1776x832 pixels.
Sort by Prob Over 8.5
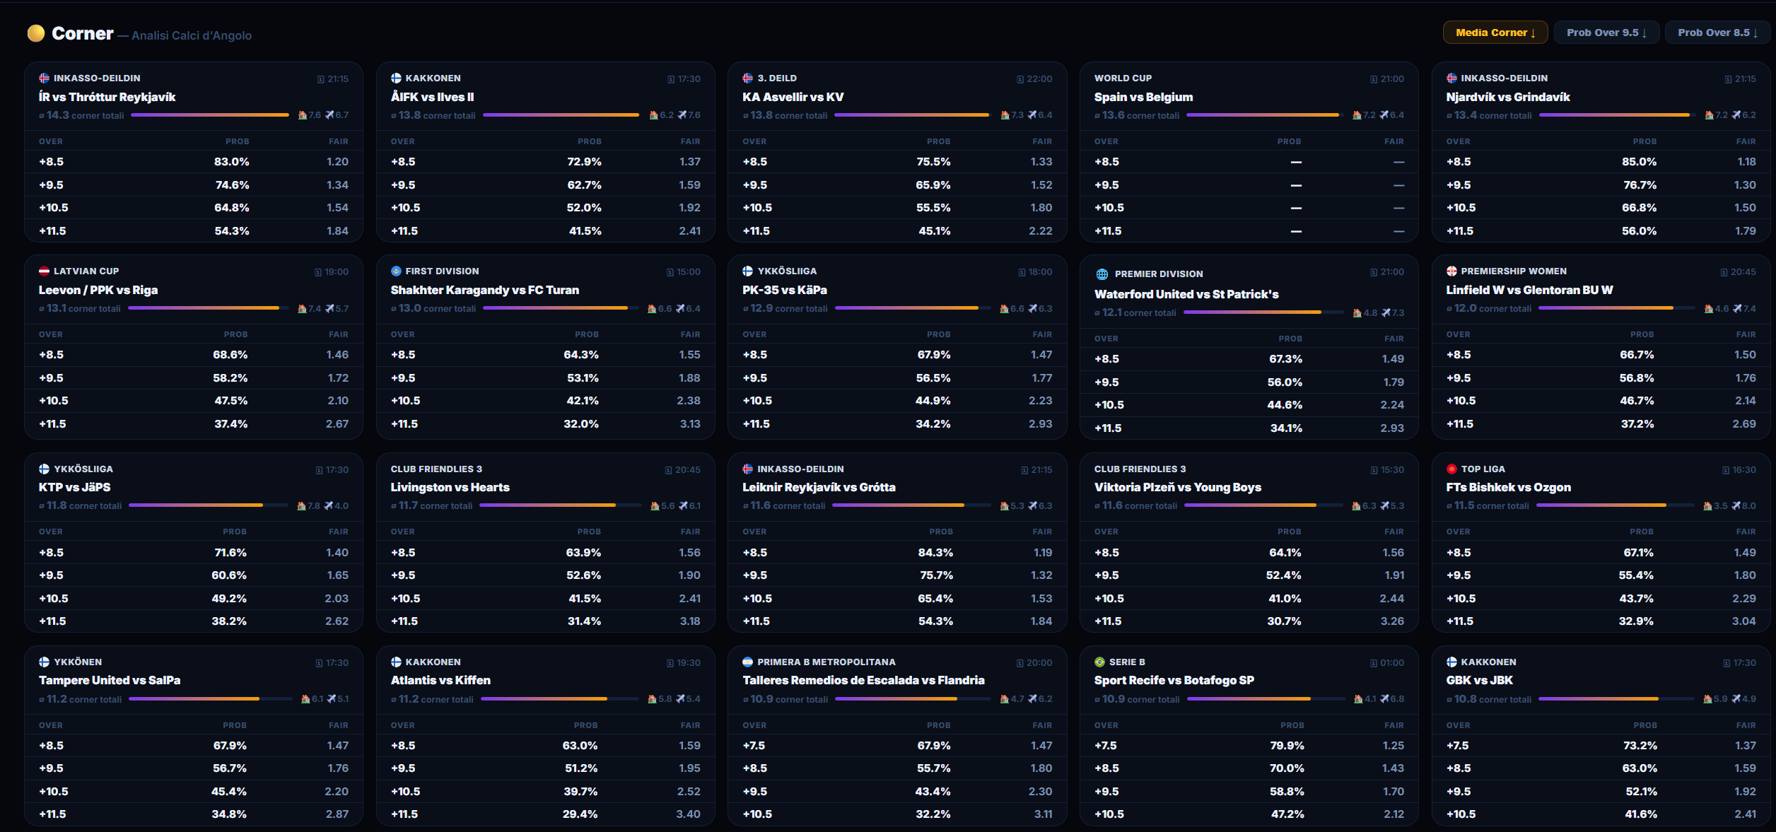1717,33
